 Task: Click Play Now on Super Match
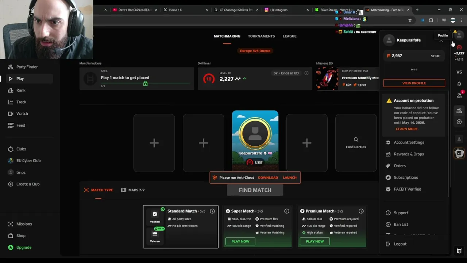tap(240, 241)
